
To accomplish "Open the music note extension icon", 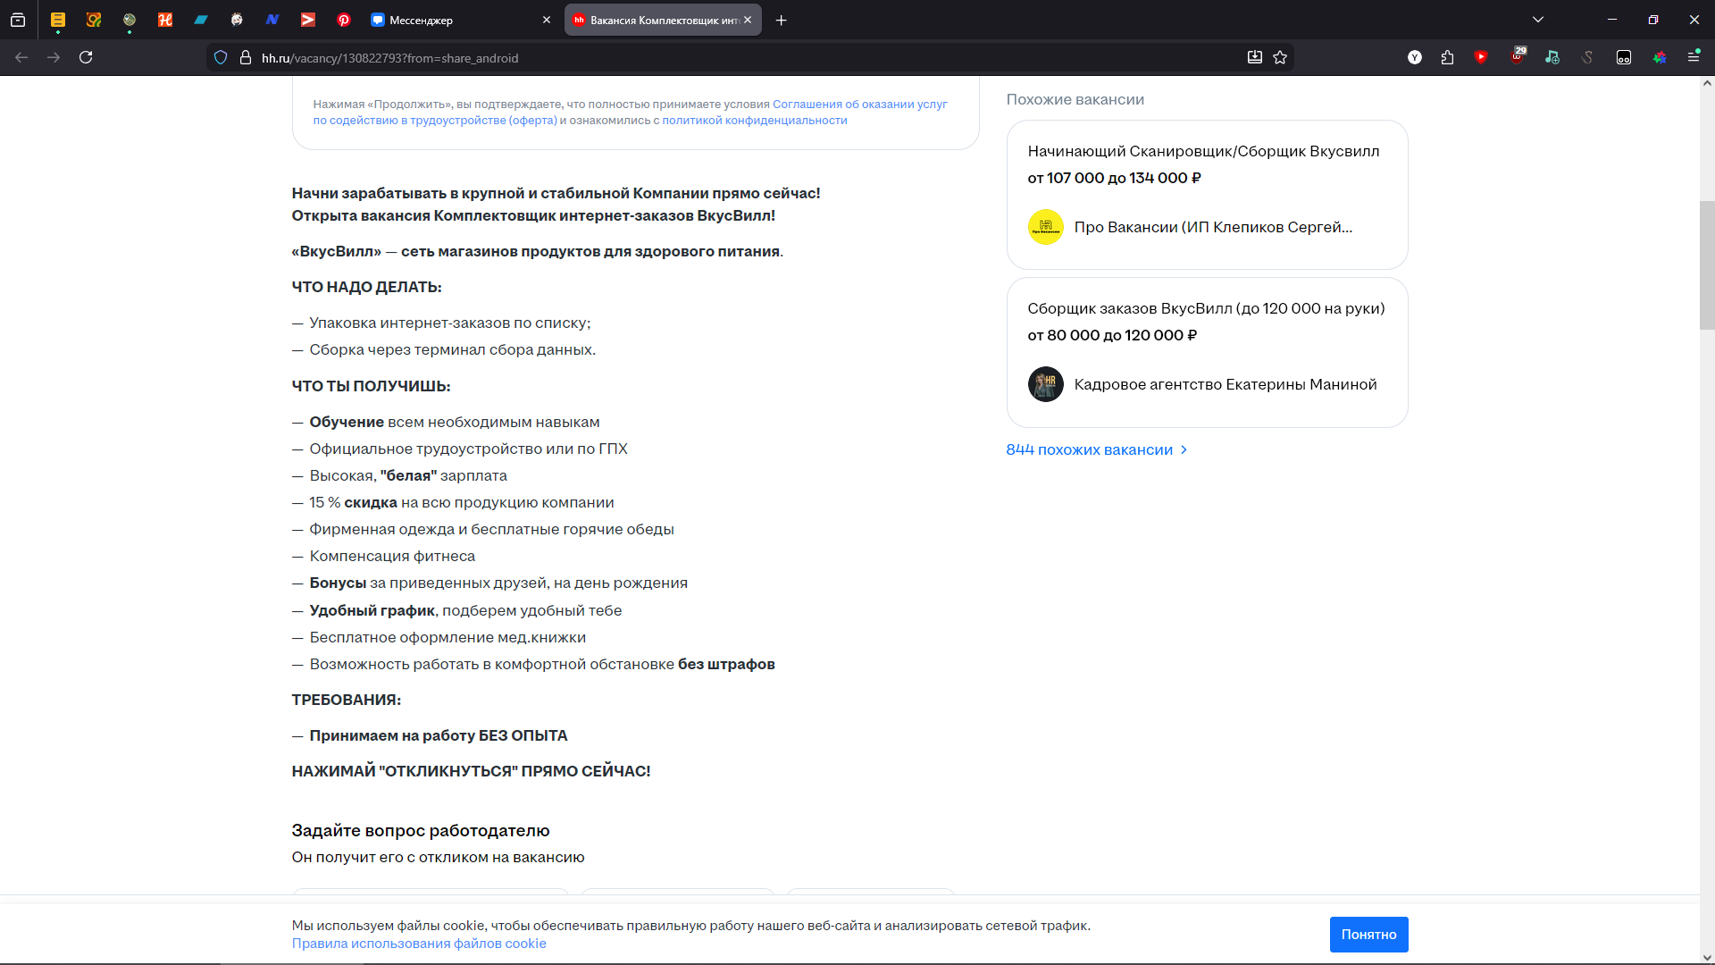I will [x=1552, y=57].
